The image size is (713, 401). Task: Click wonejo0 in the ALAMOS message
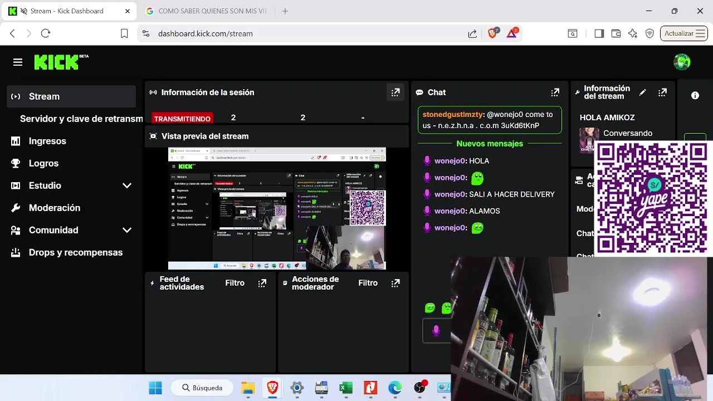coord(450,211)
